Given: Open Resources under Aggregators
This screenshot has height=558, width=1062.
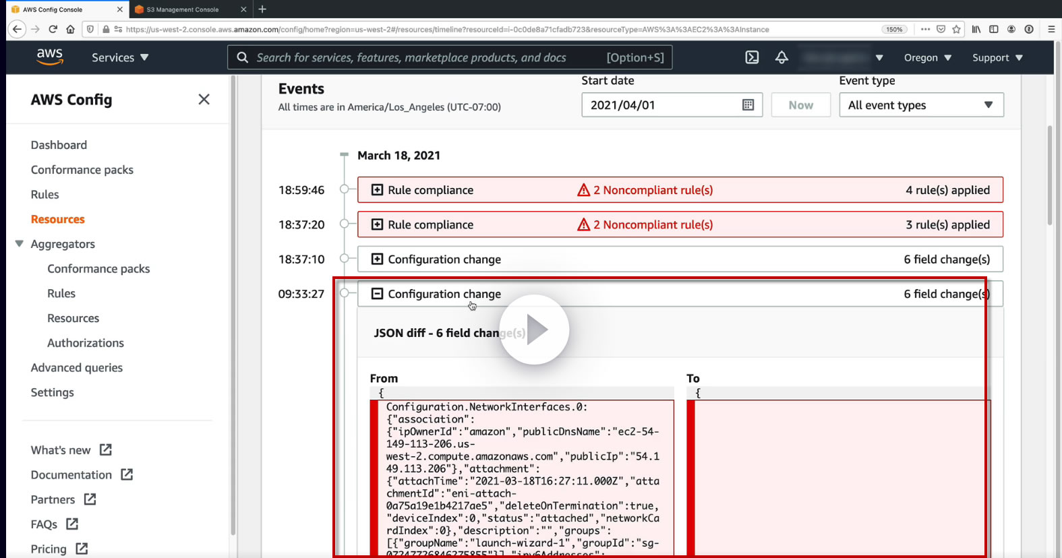Looking at the screenshot, I should (x=73, y=318).
